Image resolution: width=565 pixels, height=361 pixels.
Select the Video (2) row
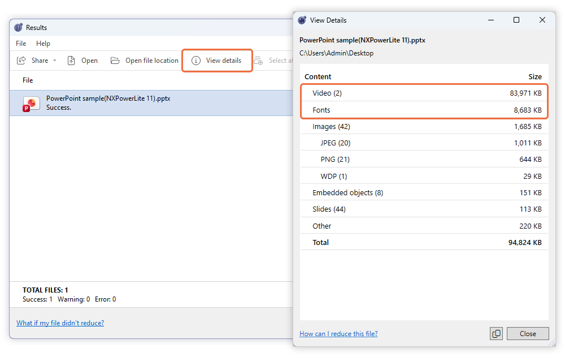(x=424, y=93)
